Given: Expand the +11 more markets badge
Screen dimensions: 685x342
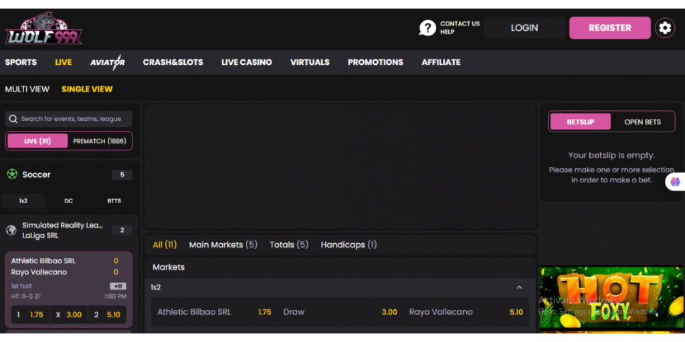Looking at the screenshot, I should tap(118, 286).
